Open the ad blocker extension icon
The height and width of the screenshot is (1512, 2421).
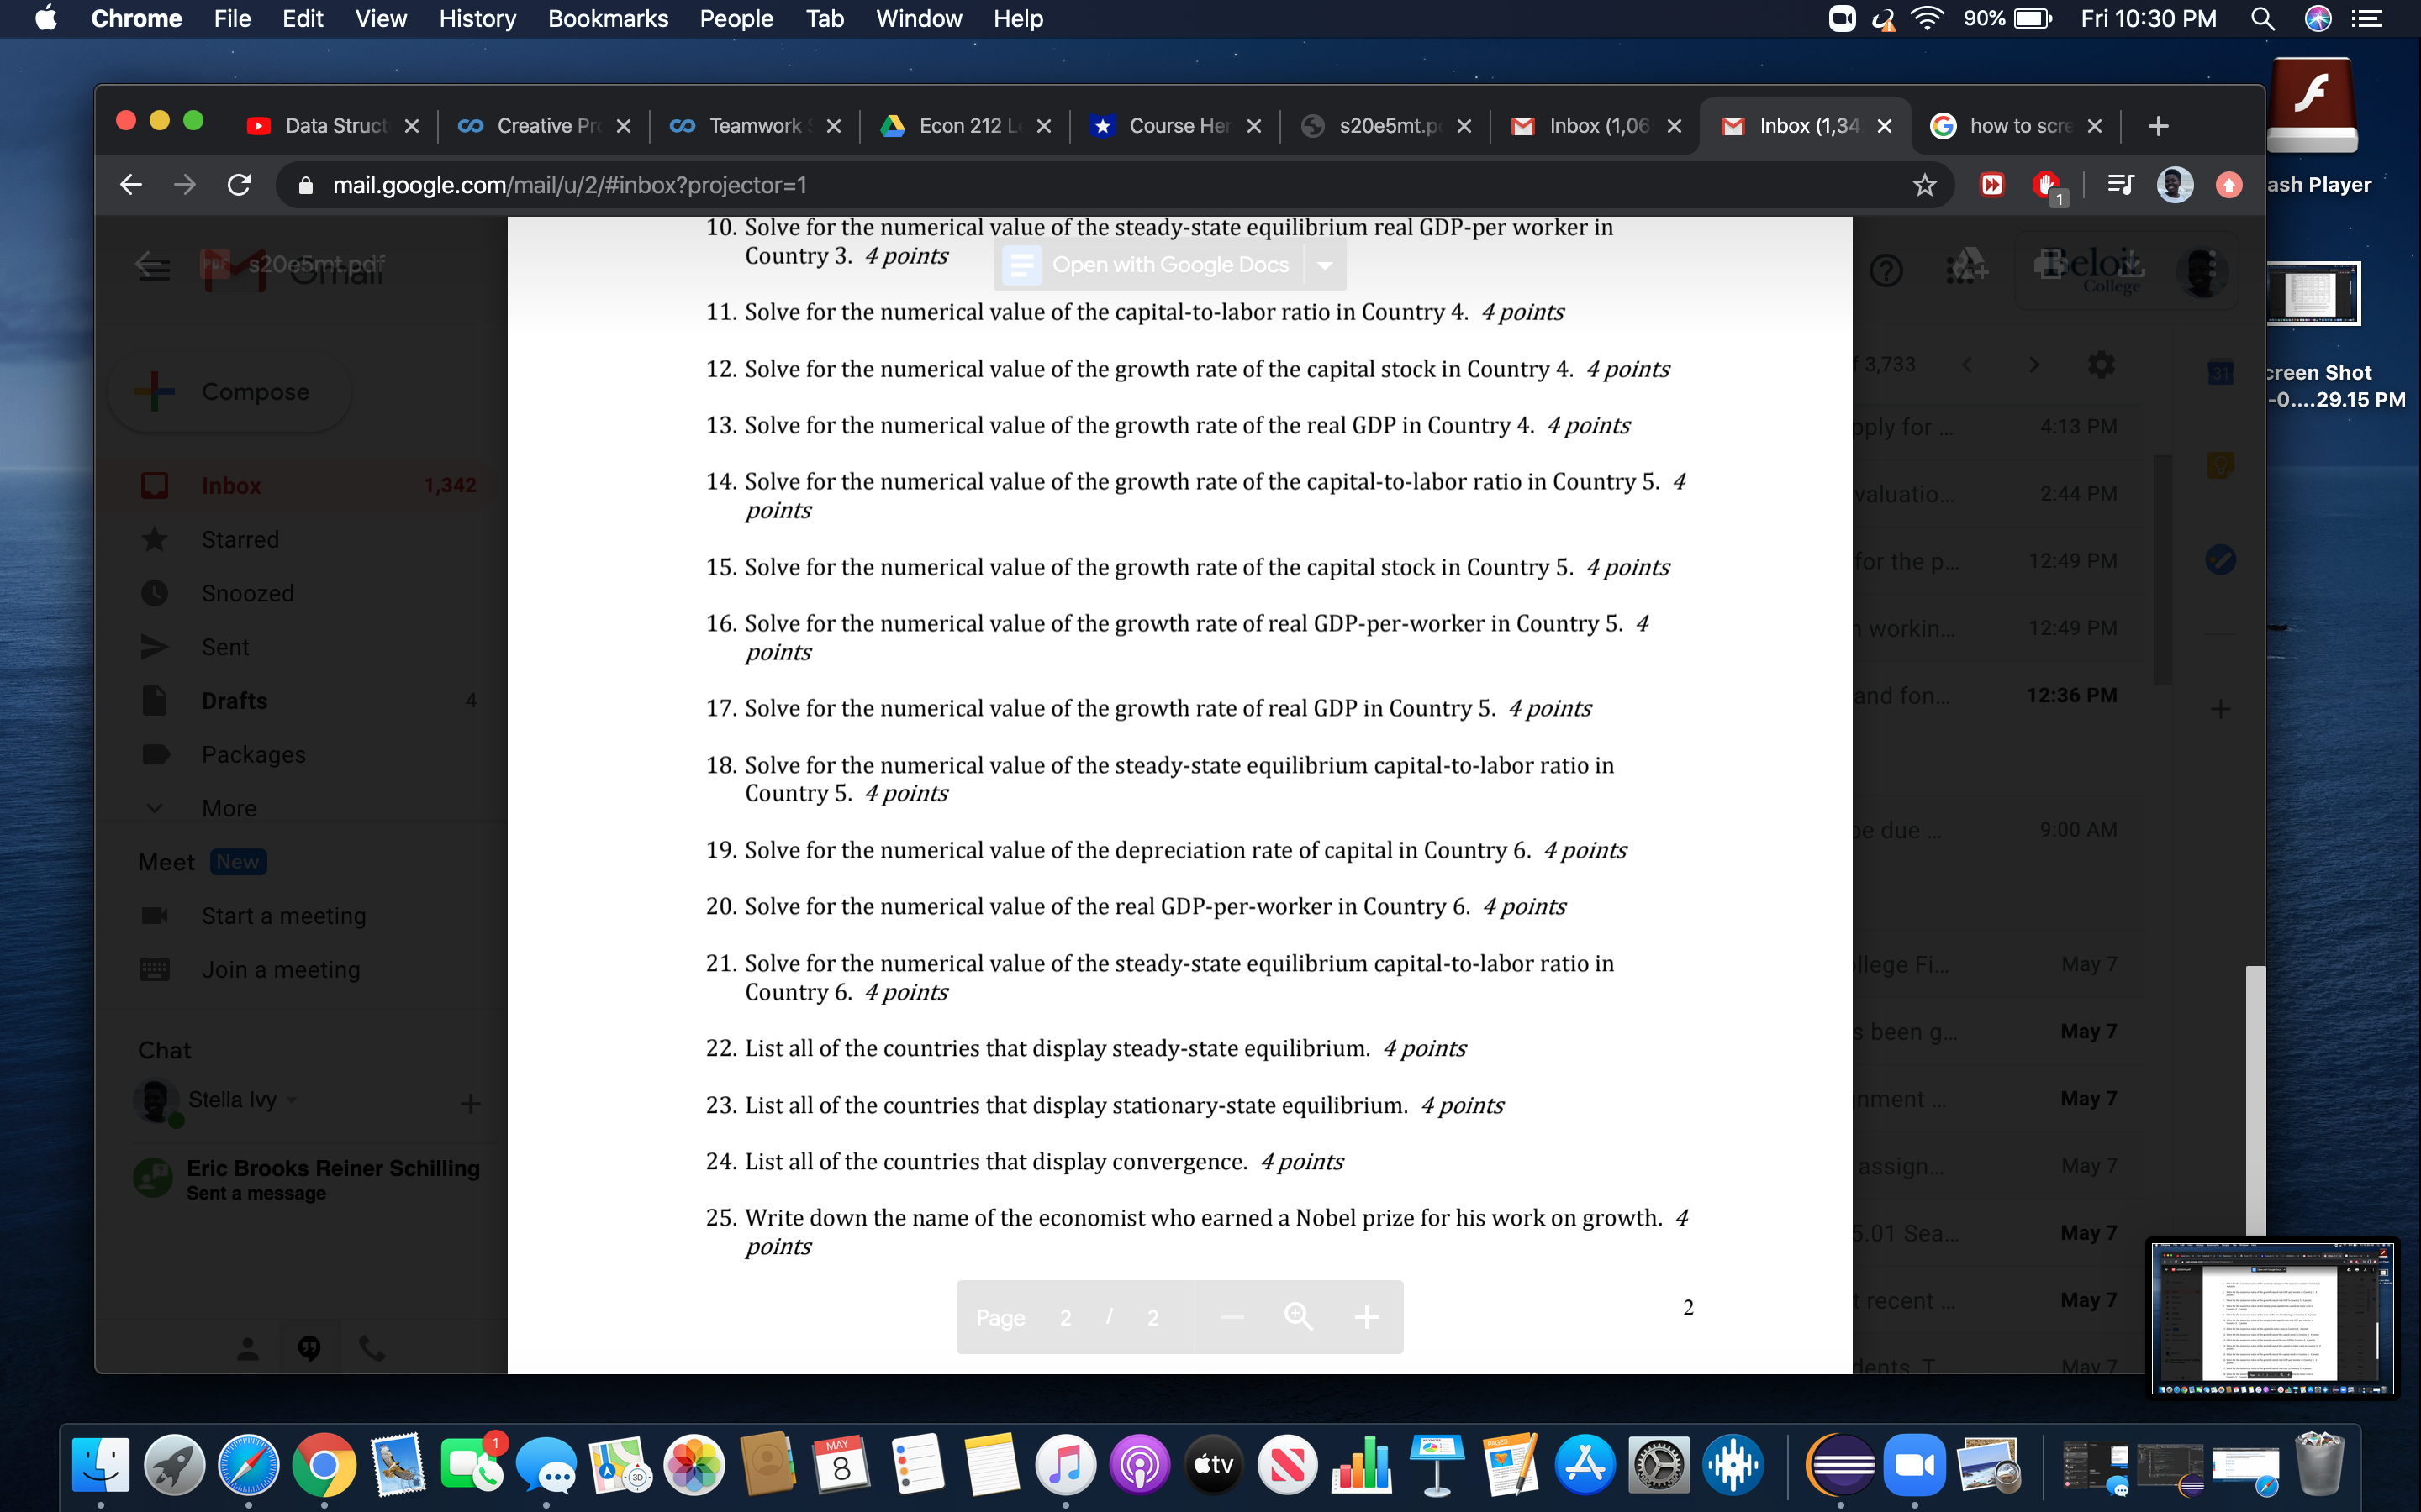click(x=2046, y=185)
